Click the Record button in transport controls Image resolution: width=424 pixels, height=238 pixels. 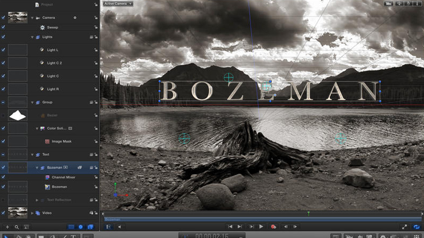[274, 227]
